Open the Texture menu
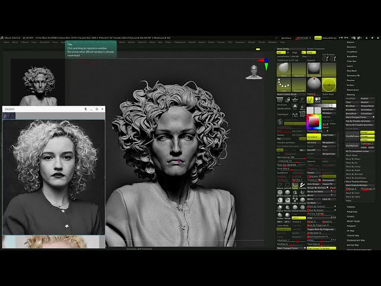The width and height of the screenshot is (381, 286). (x=221, y=42)
